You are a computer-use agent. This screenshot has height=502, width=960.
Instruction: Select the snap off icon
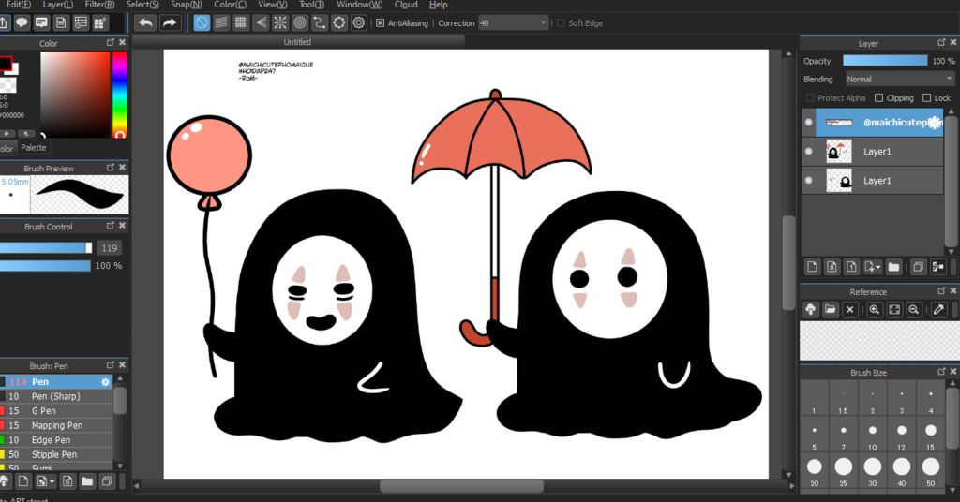click(202, 23)
